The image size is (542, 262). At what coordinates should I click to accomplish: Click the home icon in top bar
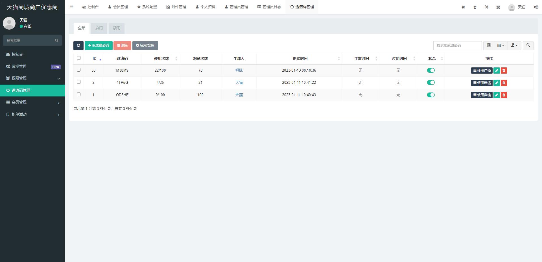(463, 7)
